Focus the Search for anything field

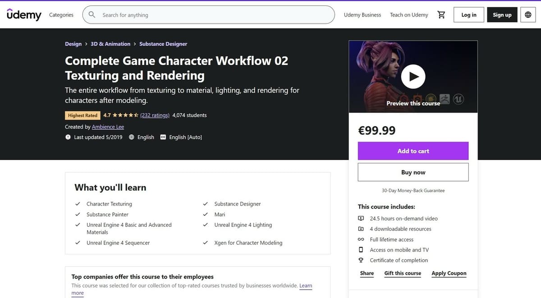click(208, 15)
